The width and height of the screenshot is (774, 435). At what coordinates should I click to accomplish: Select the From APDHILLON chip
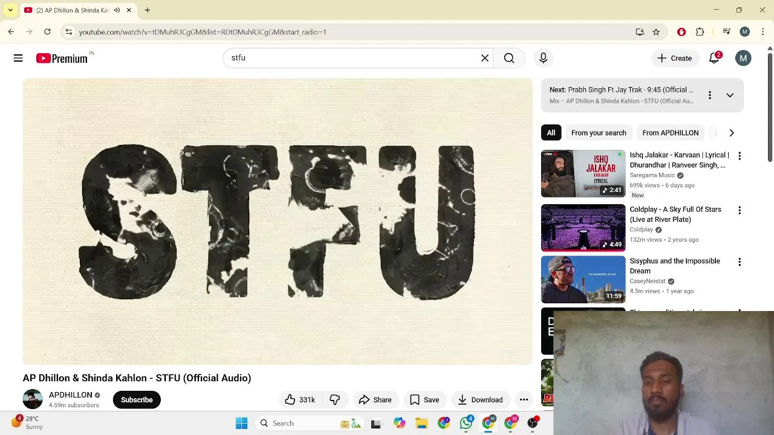point(670,133)
